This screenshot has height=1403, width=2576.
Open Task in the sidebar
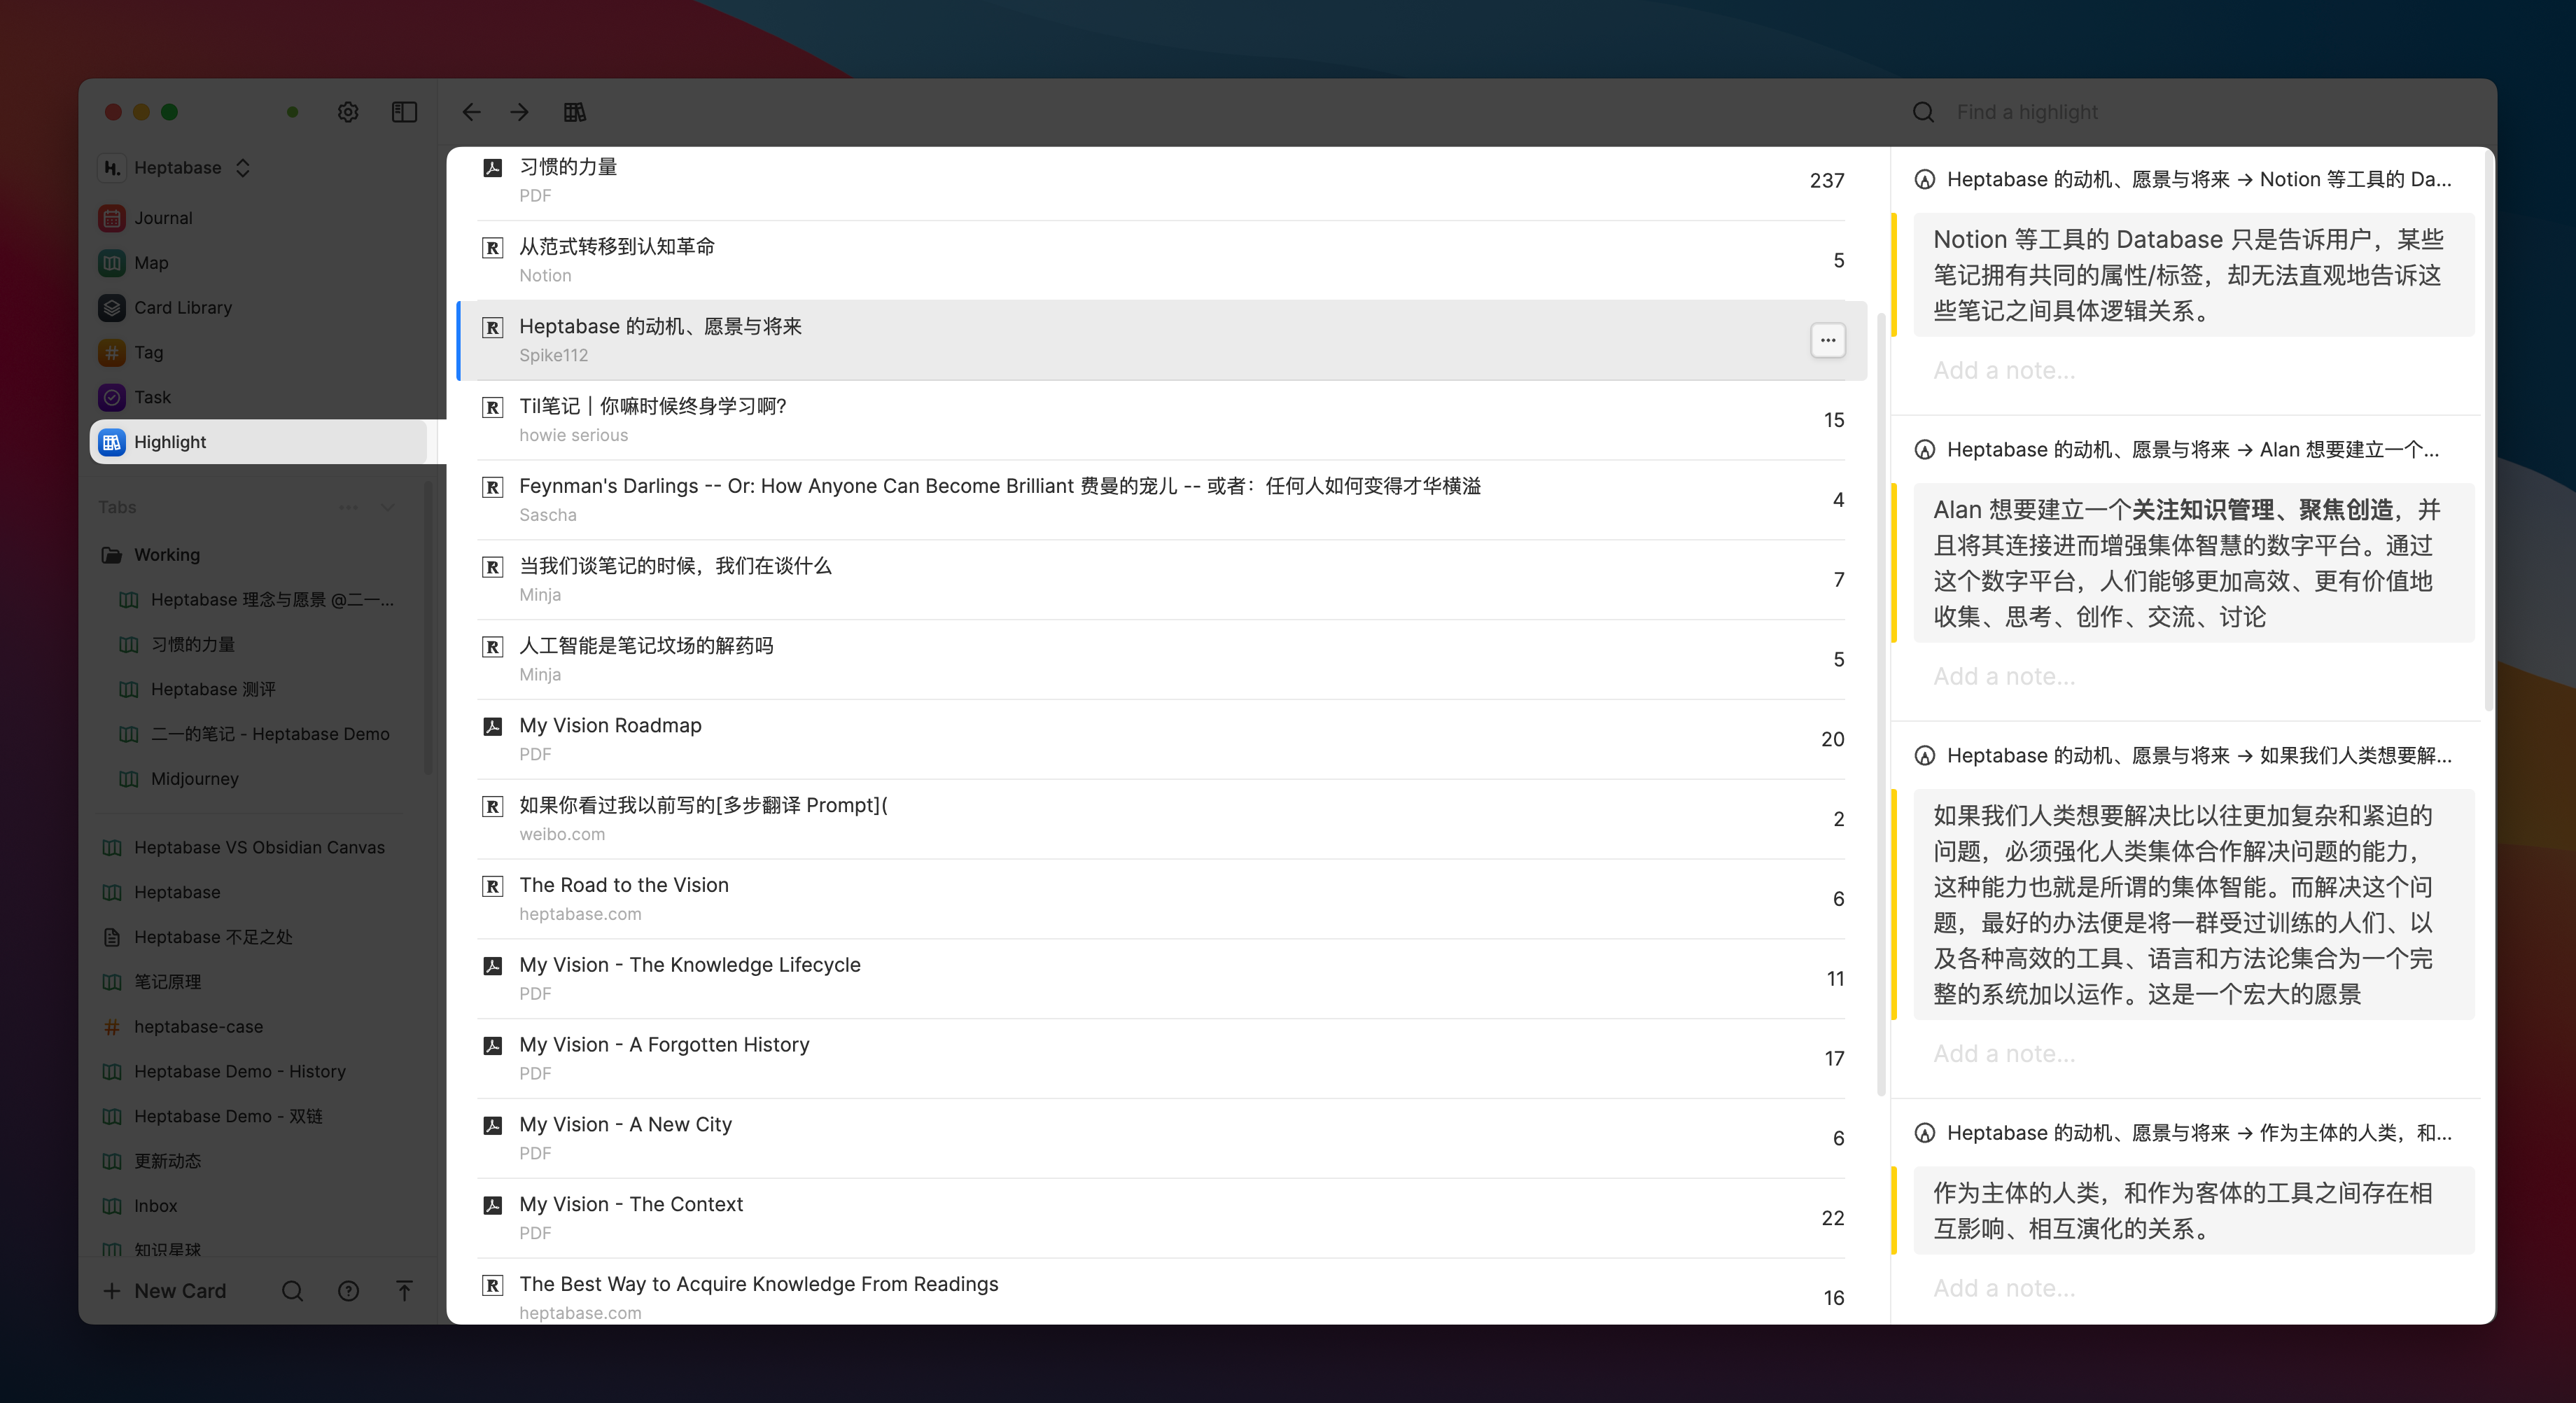pyautogui.click(x=260, y=397)
